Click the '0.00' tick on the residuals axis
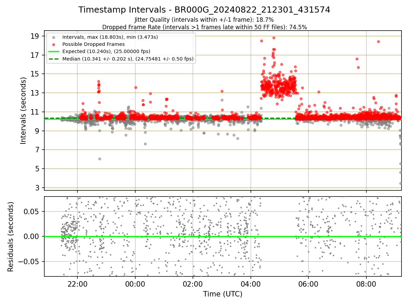Screen dimensions: 409x306 [x=32, y=236]
